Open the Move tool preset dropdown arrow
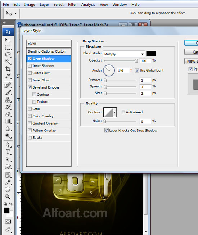Image resolution: width=198 pixels, height=235 pixels. (x=15, y=13)
